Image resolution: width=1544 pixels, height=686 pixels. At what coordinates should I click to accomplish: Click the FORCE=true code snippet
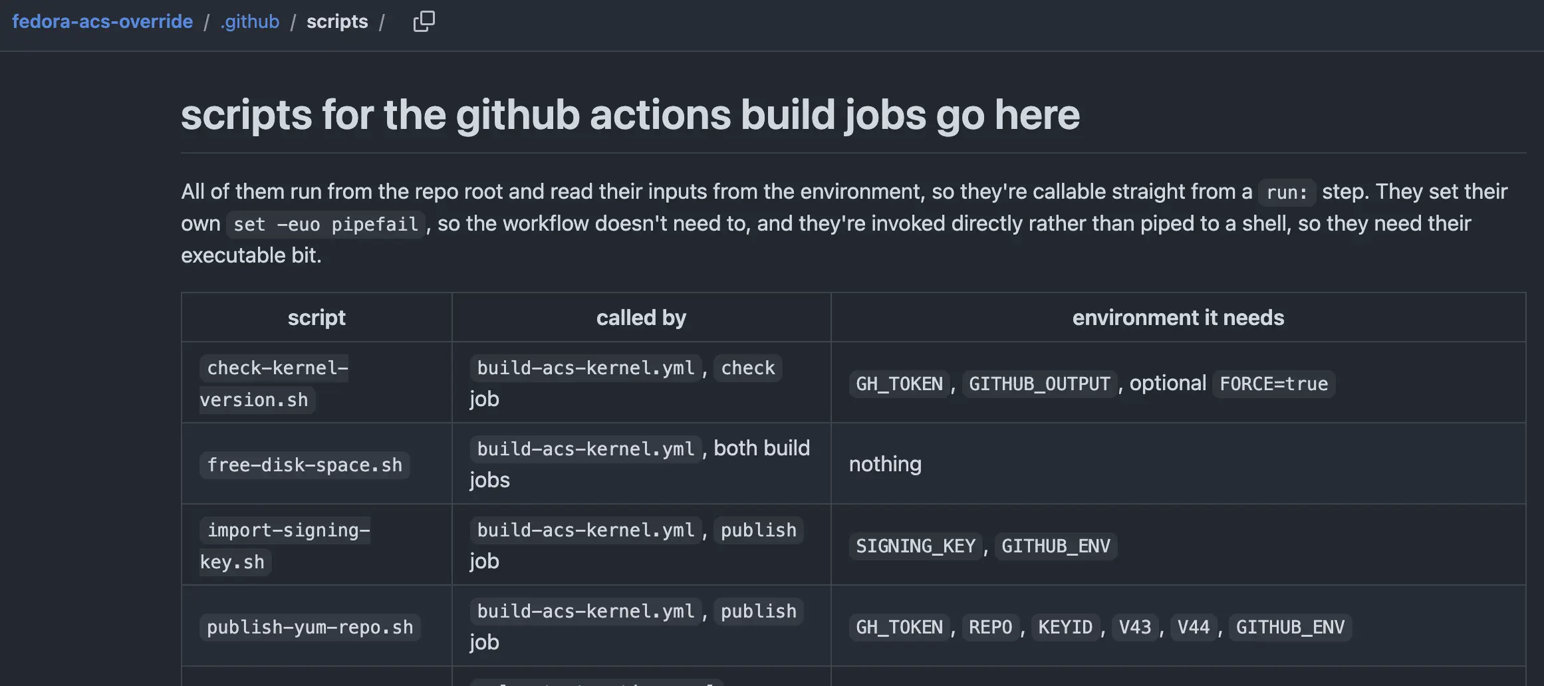coord(1273,384)
